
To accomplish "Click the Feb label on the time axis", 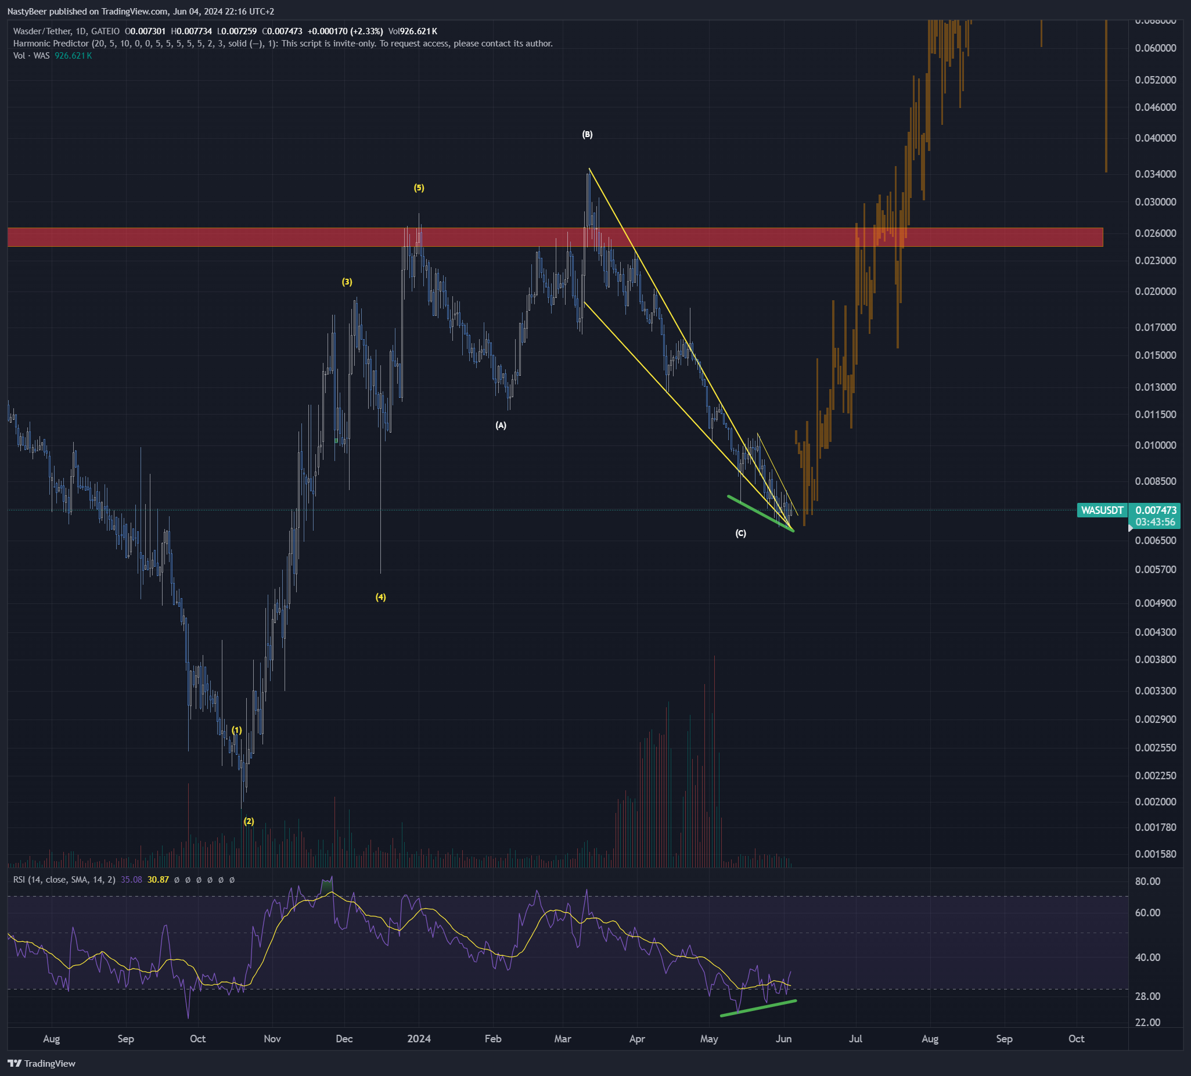I will pyautogui.click(x=492, y=1039).
